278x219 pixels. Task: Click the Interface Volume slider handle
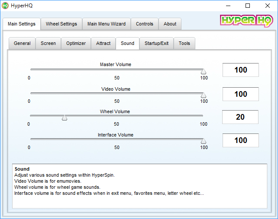204,141
